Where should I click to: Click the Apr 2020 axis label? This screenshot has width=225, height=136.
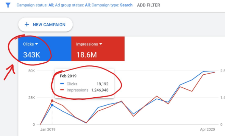coord(207,129)
